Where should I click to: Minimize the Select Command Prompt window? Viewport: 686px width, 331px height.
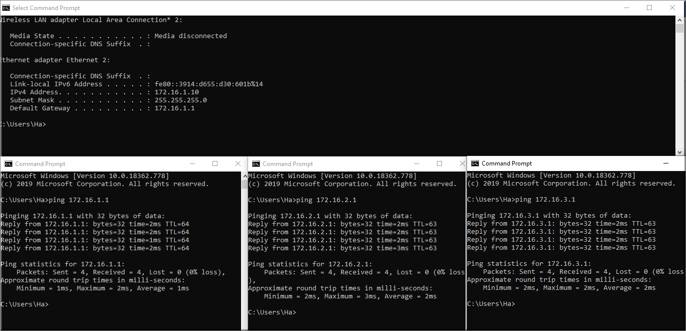click(626, 8)
